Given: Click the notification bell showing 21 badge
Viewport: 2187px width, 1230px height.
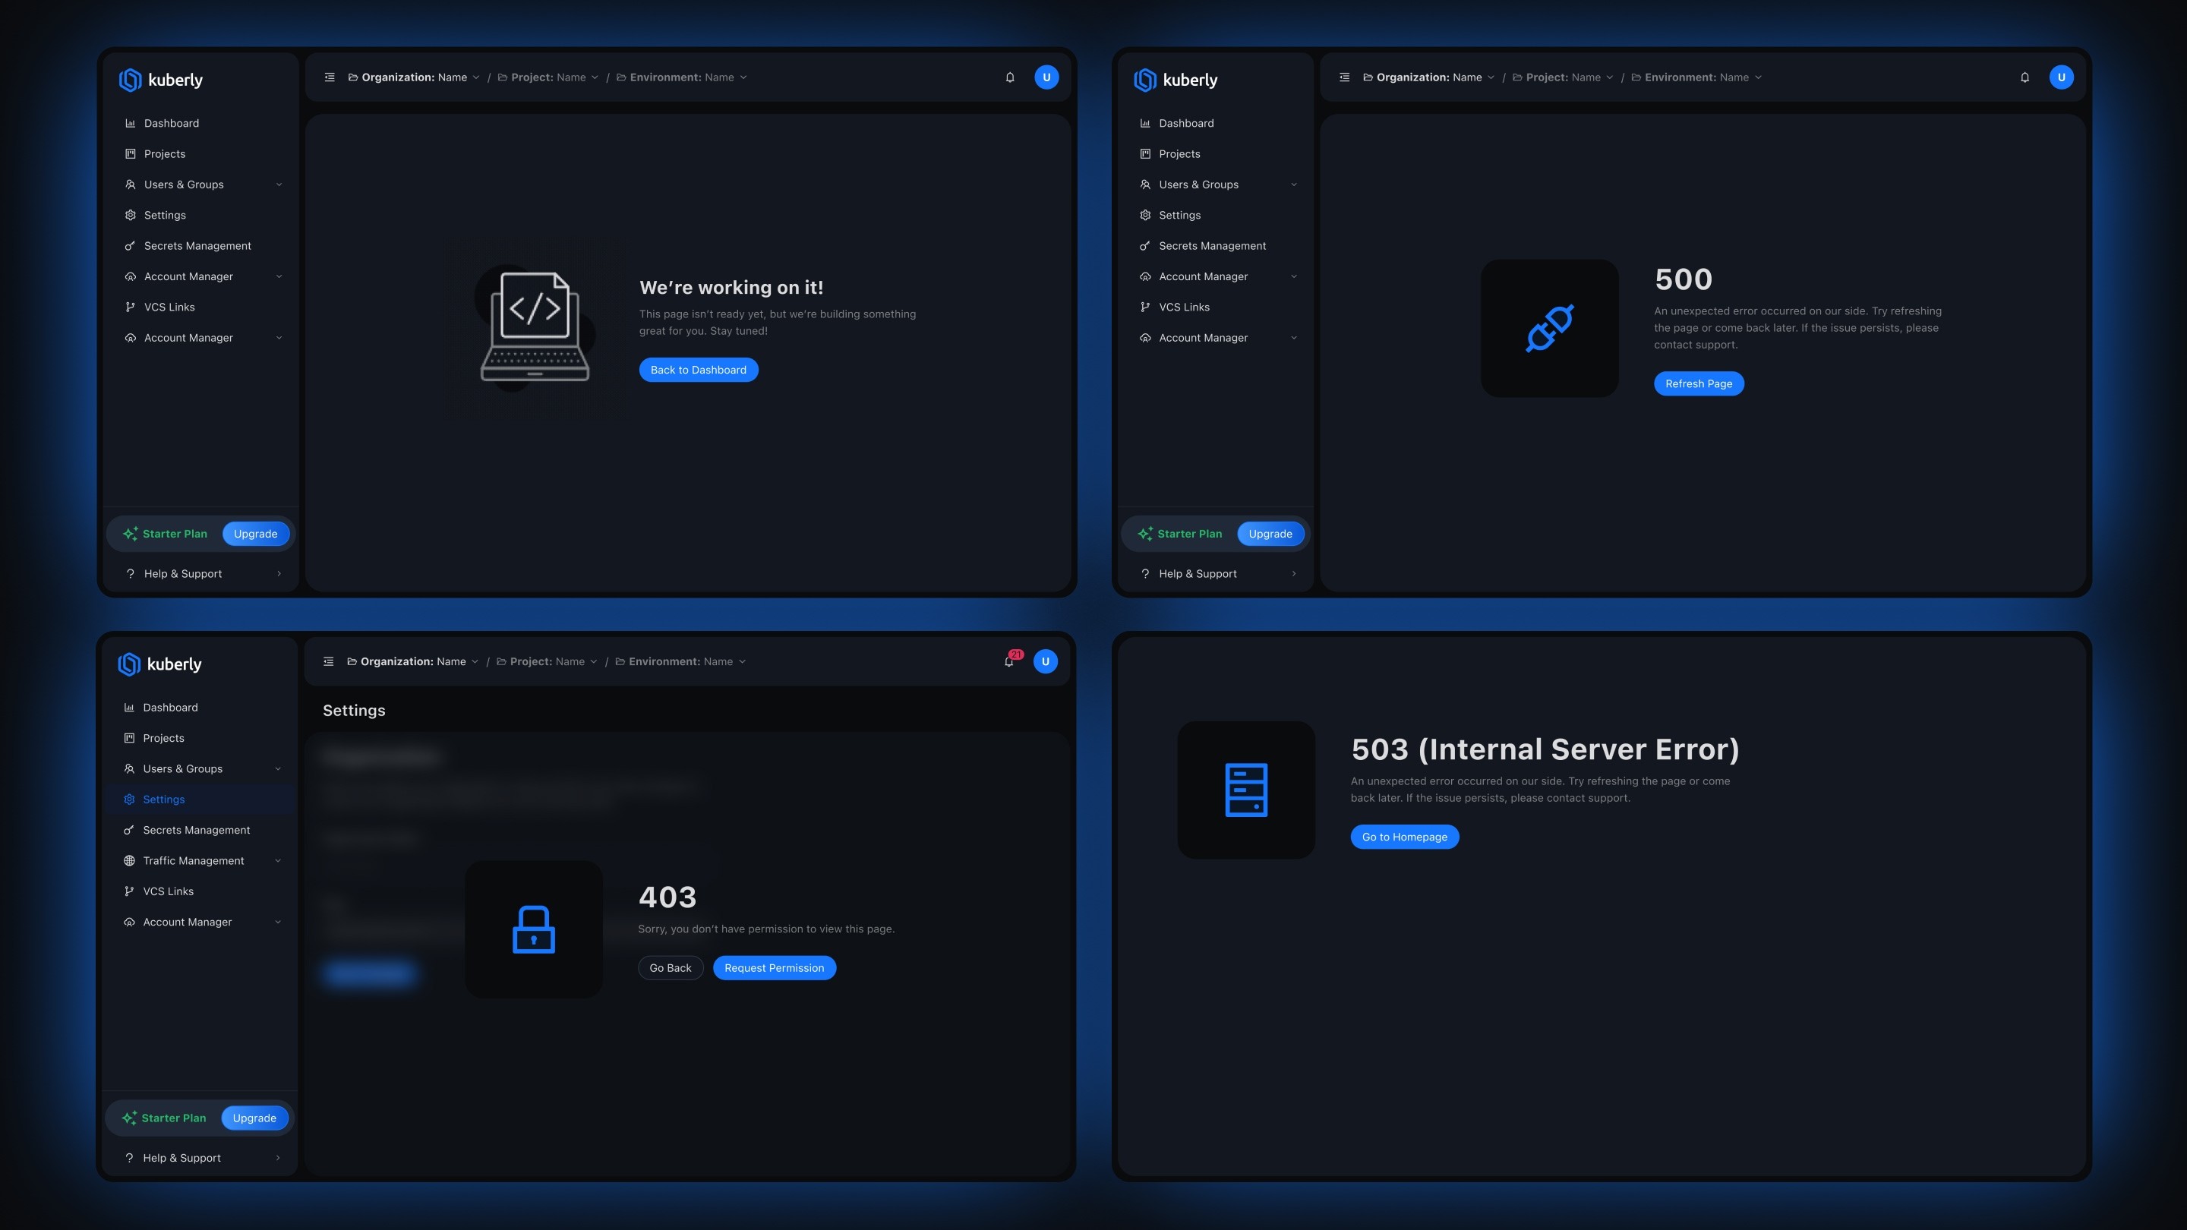Looking at the screenshot, I should [1008, 661].
